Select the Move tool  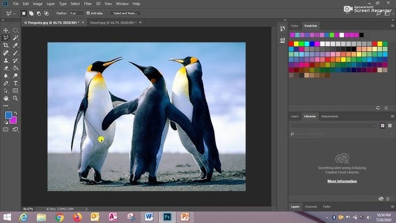6,31
